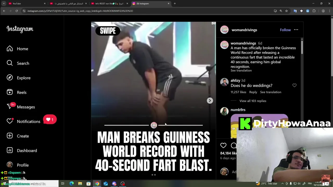Screen dimensions: 333x187
Task: Bookmark this page with the star
Action: (x=286, y=11)
